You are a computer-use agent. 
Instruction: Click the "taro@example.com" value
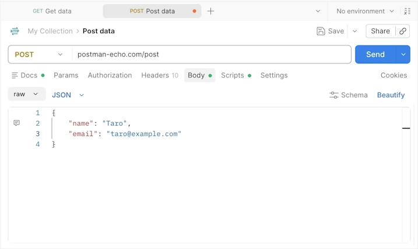143,134
